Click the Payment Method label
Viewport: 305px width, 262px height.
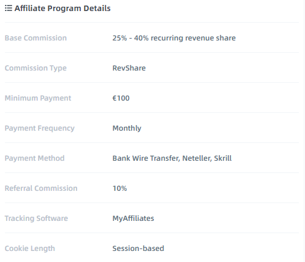(35, 158)
